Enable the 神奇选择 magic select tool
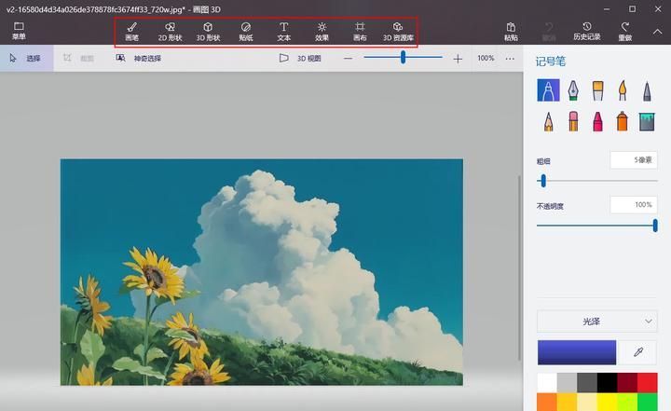 pos(139,58)
